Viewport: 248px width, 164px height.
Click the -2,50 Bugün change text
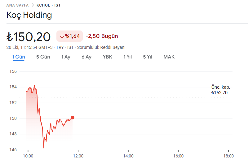102,36
